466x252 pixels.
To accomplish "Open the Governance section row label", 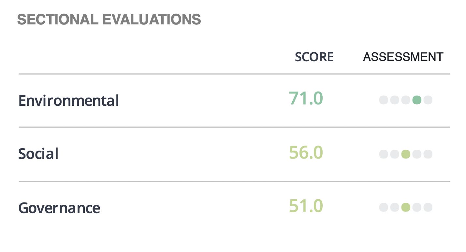I will 59,208.
